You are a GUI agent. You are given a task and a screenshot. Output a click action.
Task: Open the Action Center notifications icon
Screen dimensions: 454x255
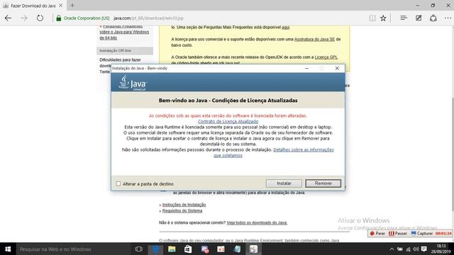[424, 249]
